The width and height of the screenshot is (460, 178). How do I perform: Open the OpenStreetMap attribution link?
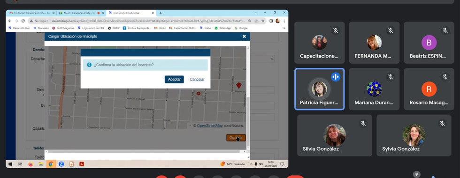point(210,126)
